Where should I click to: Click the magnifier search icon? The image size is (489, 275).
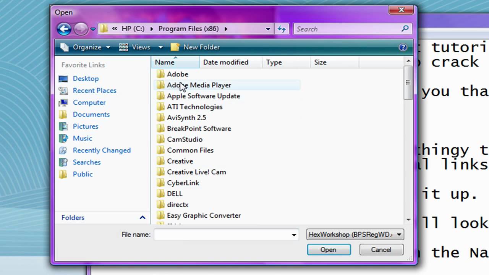405,29
